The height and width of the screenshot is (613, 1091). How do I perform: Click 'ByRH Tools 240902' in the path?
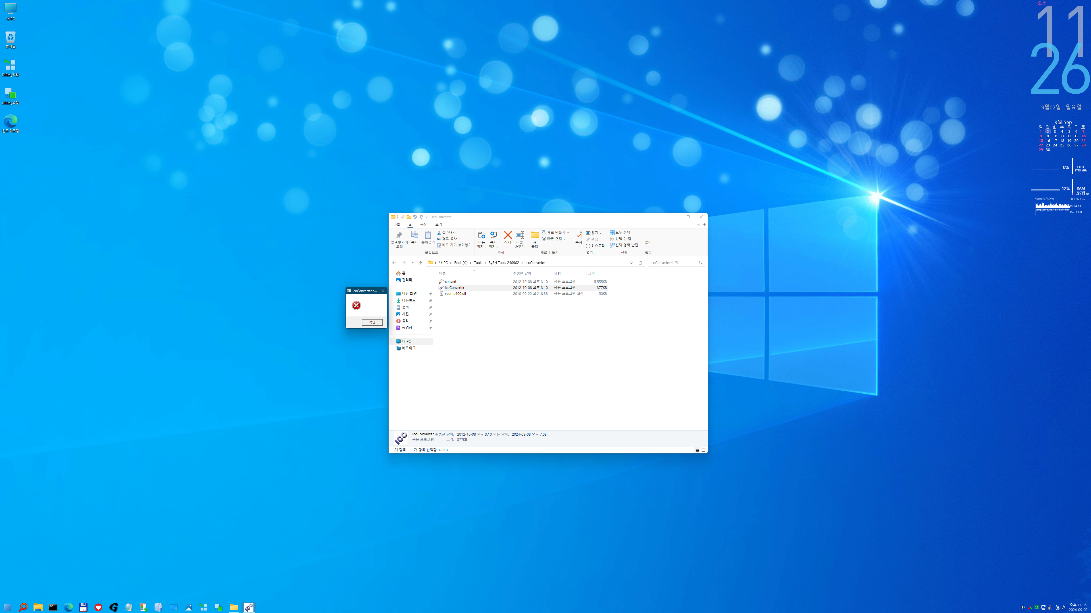click(x=503, y=263)
